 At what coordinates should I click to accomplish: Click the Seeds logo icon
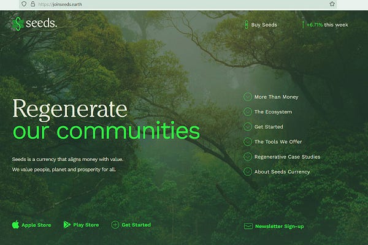click(18, 24)
